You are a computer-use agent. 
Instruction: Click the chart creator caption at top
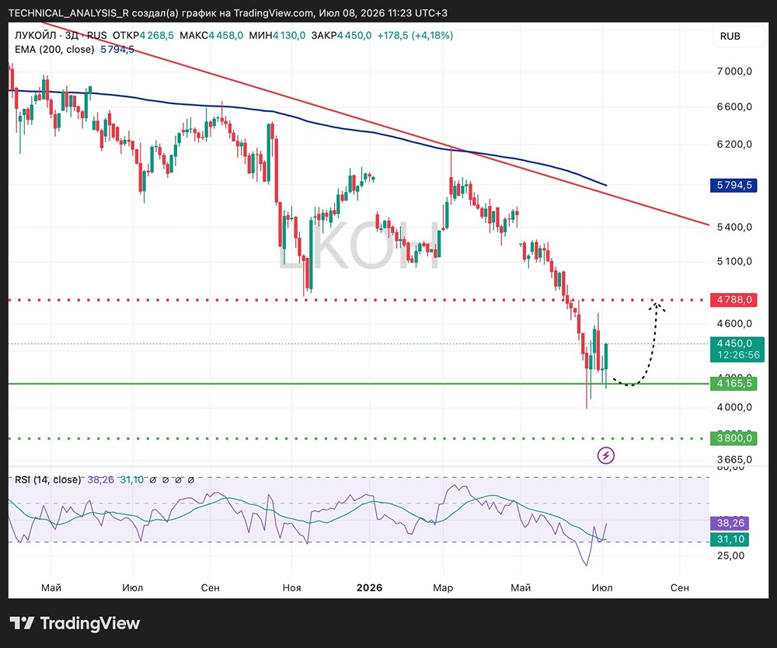[x=228, y=13]
